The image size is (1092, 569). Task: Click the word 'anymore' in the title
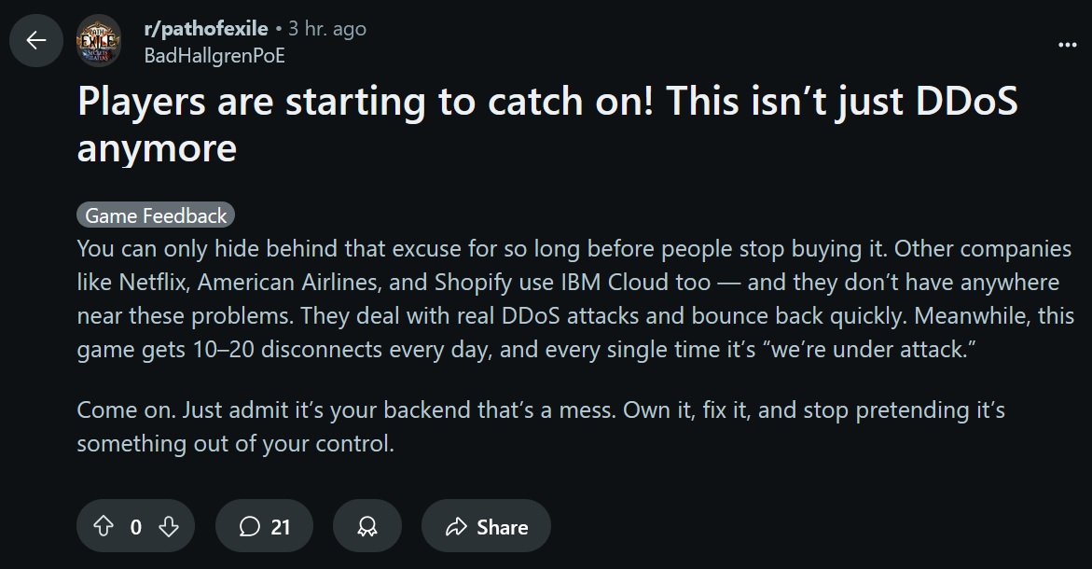point(157,149)
